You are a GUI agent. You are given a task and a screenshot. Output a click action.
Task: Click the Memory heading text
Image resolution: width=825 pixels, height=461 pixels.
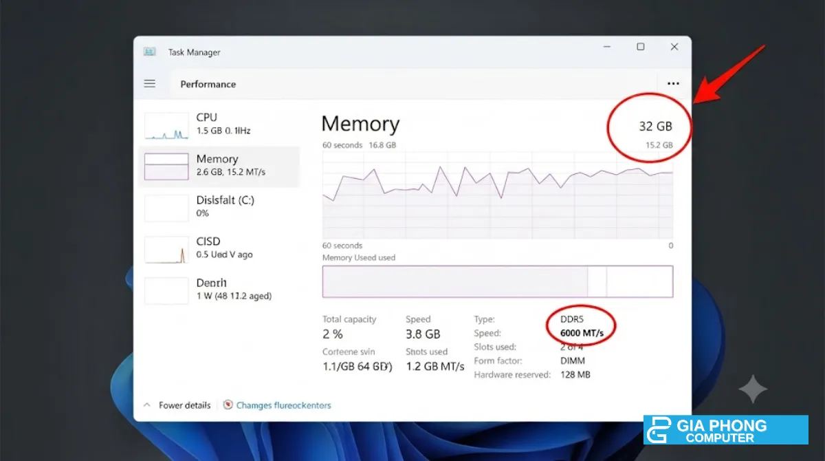coord(360,124)
